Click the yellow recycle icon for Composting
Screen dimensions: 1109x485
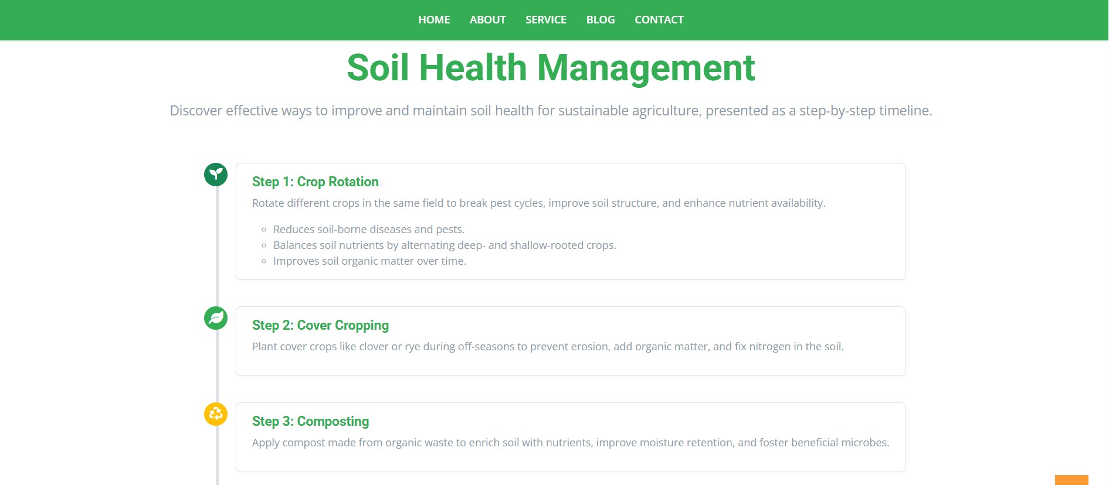pos(216,414)
